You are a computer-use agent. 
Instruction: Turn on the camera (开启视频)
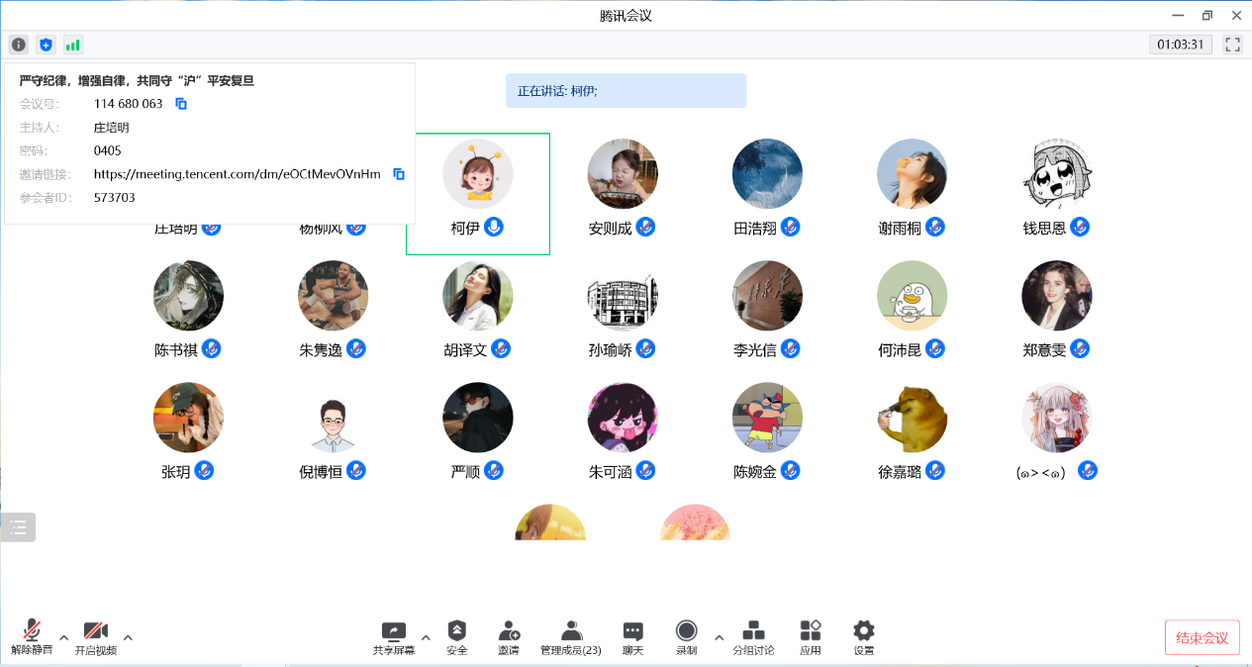tap(95, 637)
